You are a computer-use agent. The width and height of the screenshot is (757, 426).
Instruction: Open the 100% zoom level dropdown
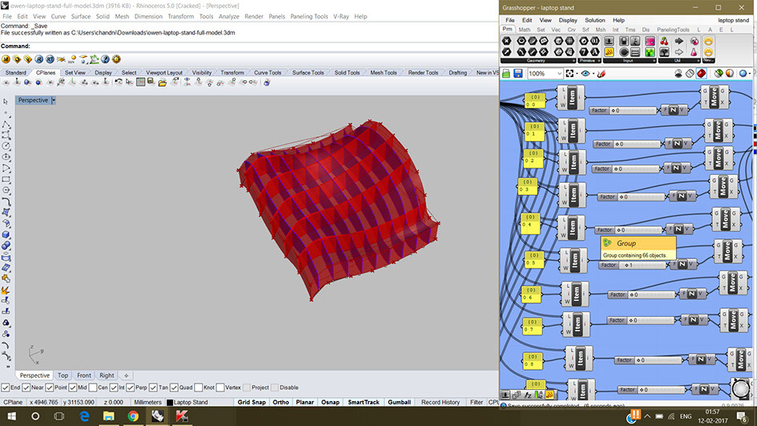pyautogui.click(x=559, y=74)
